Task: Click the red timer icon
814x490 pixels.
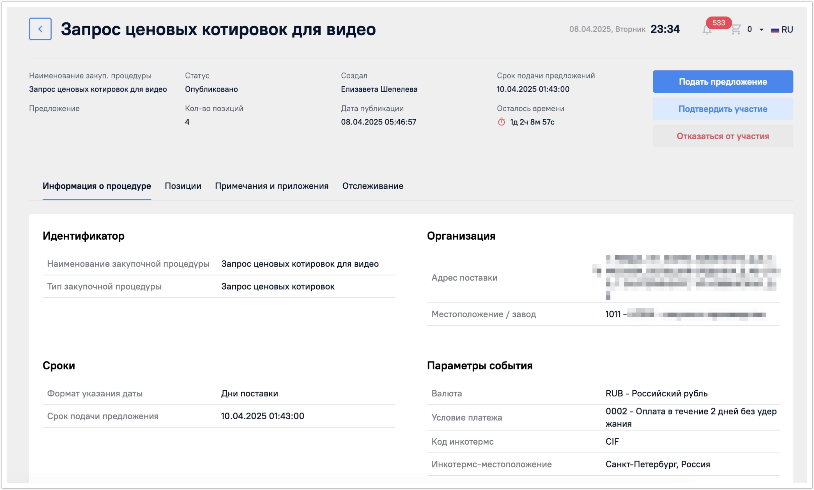Action: point(501,122)
